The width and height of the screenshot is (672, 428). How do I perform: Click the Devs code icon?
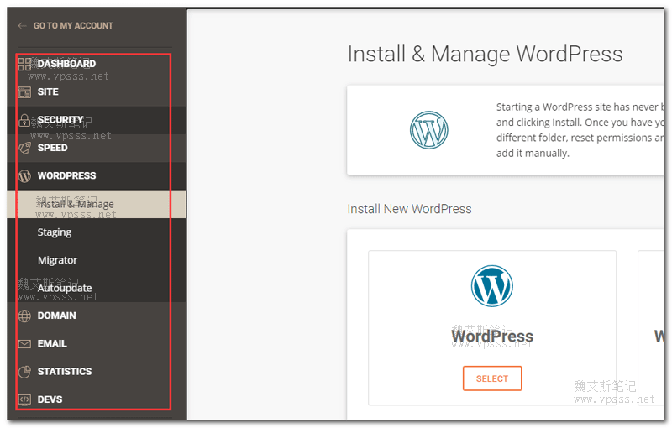click(24, 399)
